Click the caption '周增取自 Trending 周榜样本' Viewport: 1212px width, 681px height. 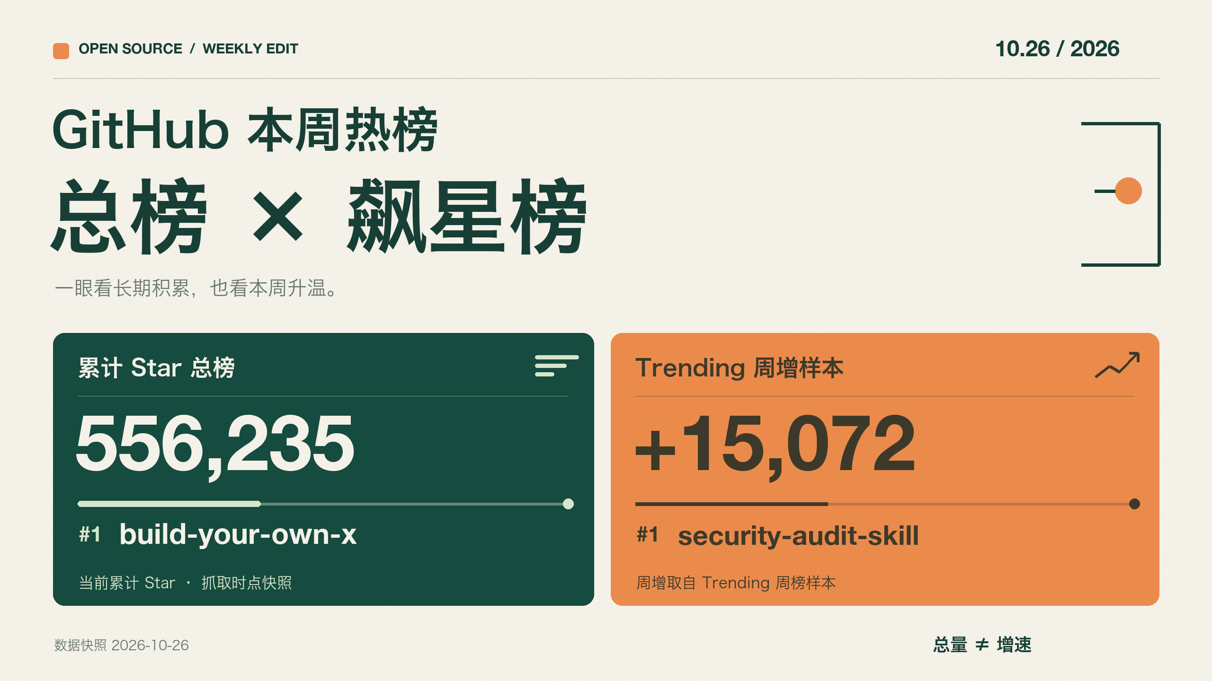tap(736, 583)
